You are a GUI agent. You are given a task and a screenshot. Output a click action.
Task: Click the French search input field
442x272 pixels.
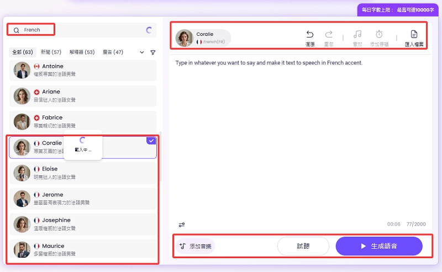[x=82, y=30]
